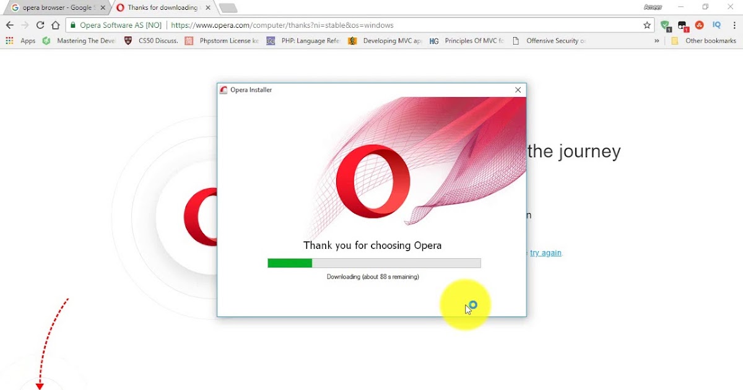Click the Opera Installer title icon
Image resolution: width=743 pixels, height=390 pixels.
(x=224, y=90)
